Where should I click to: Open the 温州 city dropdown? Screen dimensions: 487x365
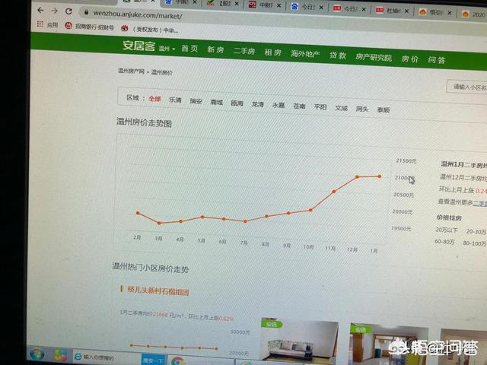point(167,49)
